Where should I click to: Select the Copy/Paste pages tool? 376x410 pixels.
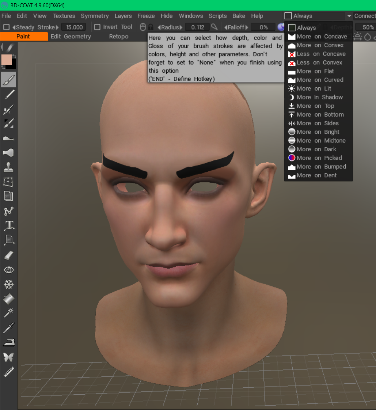(8, 196)
